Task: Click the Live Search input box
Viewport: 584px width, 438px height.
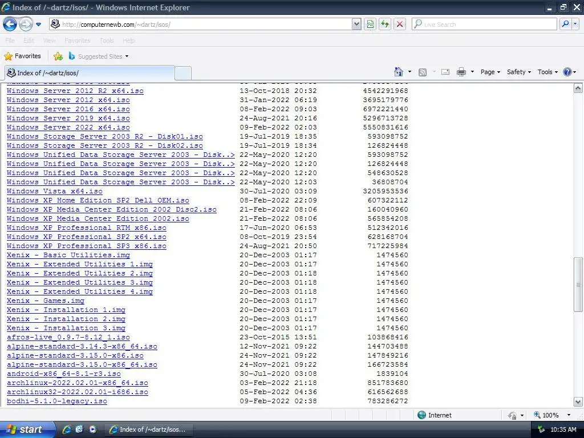Action: [x=485, y=24]
